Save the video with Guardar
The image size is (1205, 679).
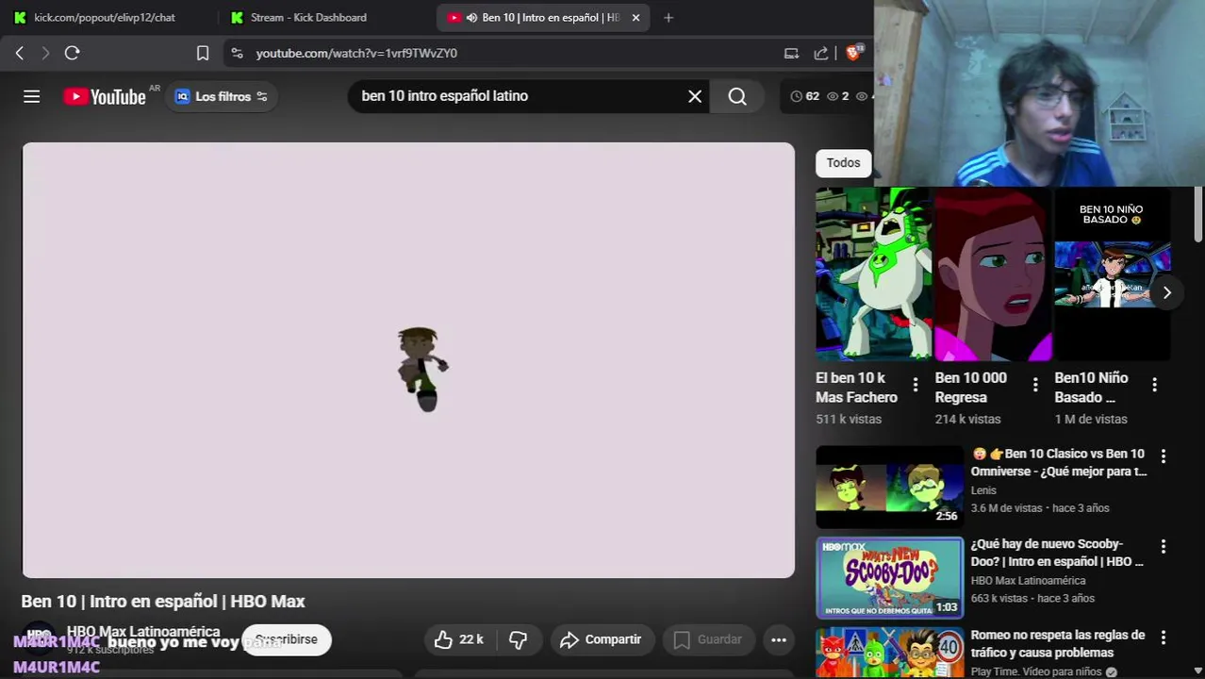click(708, 639)
